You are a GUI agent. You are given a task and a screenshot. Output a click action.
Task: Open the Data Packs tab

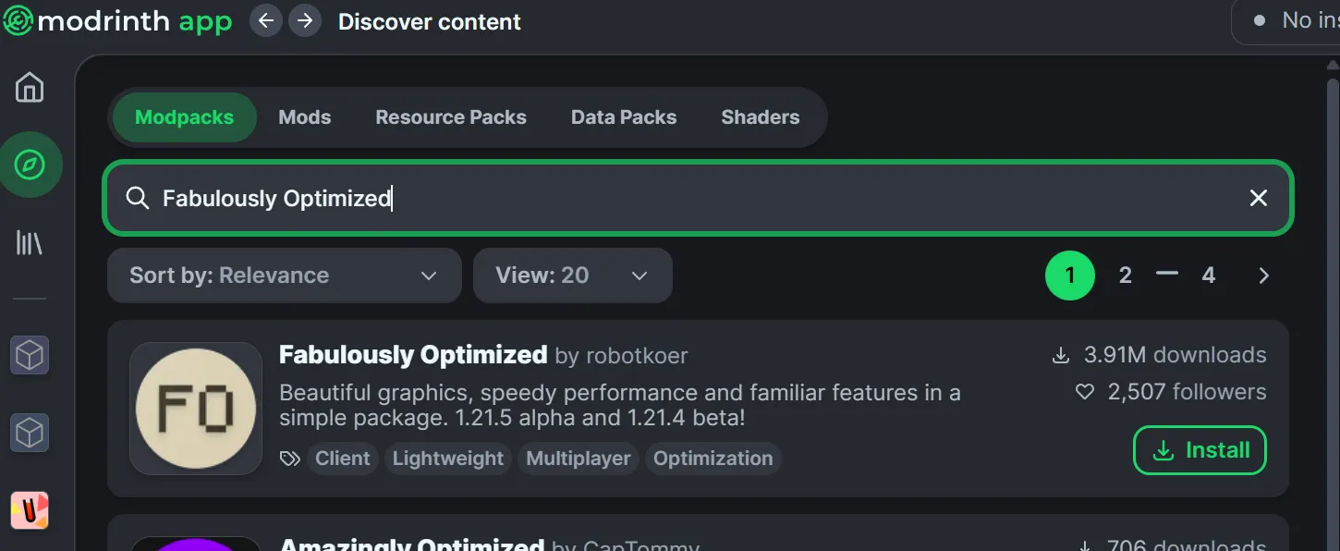click(x=624, y=117)
